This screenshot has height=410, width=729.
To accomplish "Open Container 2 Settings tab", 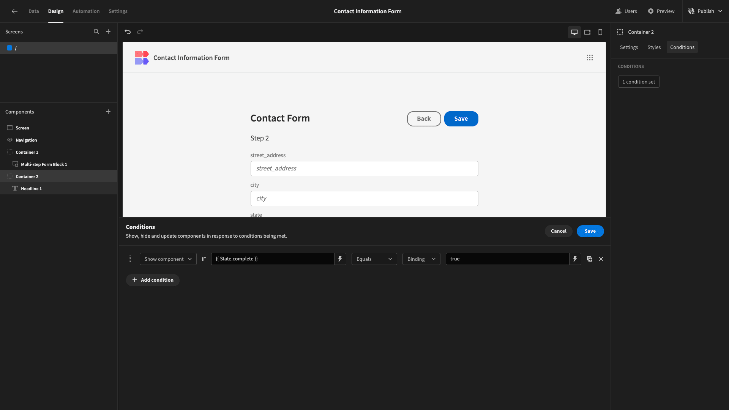I will click(x=629, y=47).
